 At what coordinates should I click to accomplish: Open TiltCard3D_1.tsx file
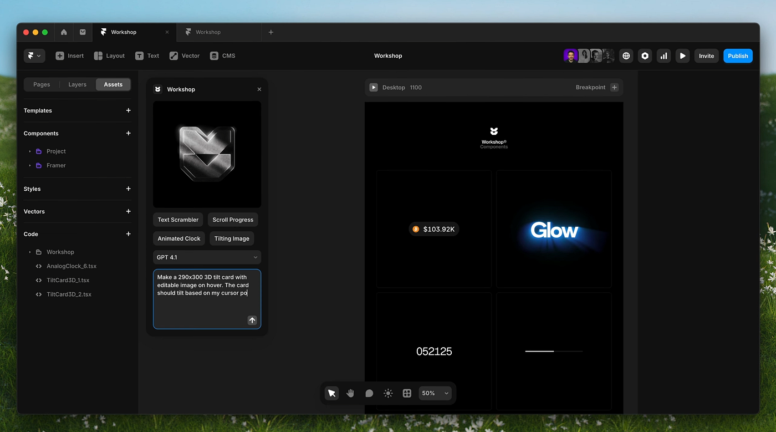68,280
